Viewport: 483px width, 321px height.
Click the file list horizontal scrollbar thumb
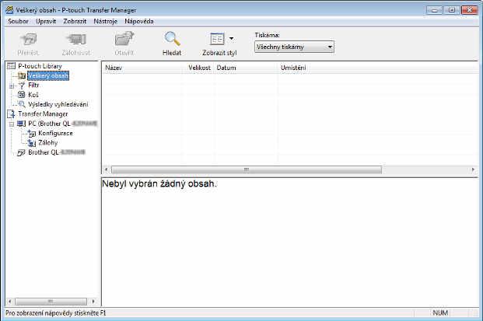pos(247,169)
